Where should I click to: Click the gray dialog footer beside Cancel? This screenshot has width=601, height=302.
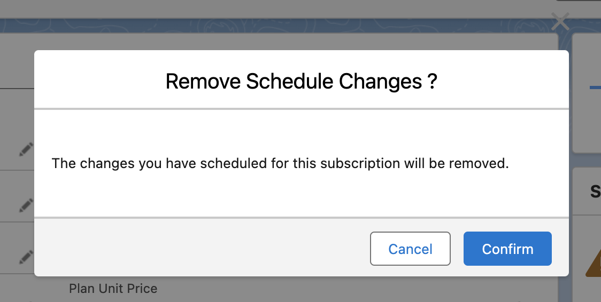tap(203, 249)
